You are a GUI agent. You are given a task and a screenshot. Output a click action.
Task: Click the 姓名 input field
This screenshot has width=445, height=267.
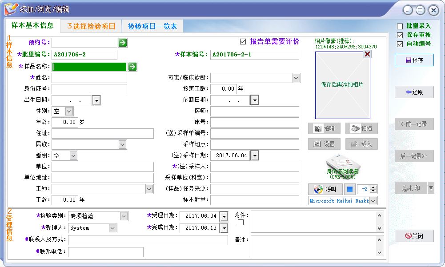89,78
